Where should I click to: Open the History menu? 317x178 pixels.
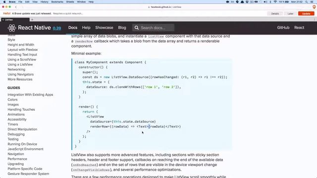coord(44,2)
